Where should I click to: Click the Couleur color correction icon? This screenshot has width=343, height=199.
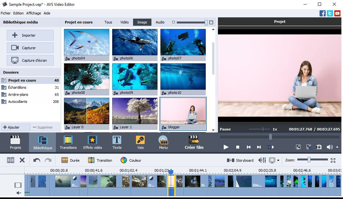pos(124,160)
